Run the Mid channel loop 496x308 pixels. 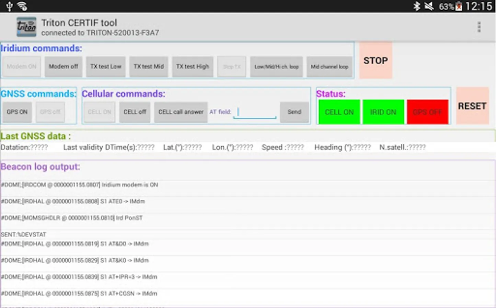pos(330,67)
